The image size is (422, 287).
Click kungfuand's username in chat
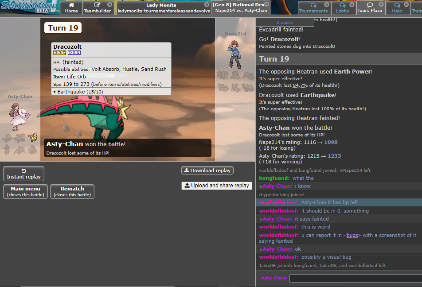[x=274, y=178]
